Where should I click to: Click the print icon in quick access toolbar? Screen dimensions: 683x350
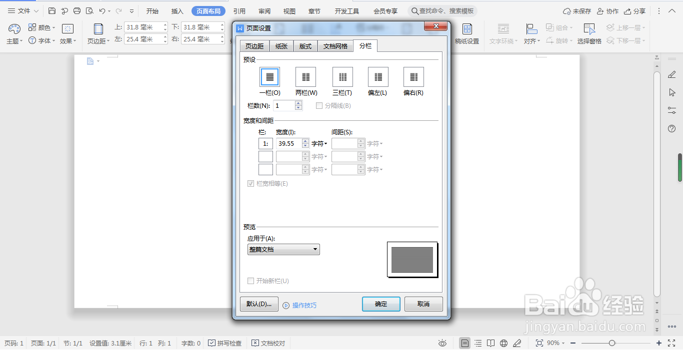coord(76,10)
